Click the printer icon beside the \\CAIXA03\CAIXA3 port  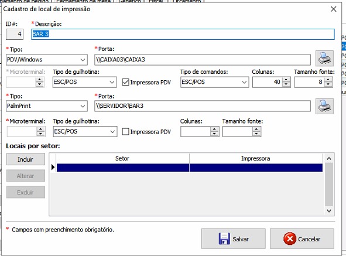tap(324, 59)
